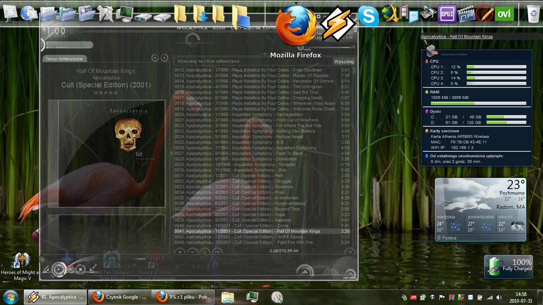The width and height of the screenshot is (543, 305).
Task: Open Skype from the dock
Action: pos(368,16)
